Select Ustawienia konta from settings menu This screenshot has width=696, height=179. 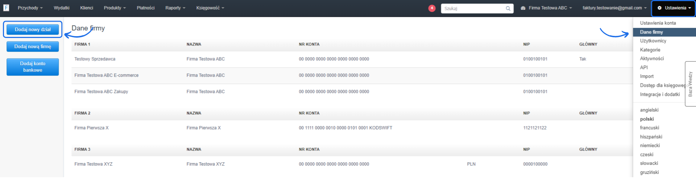658,23
